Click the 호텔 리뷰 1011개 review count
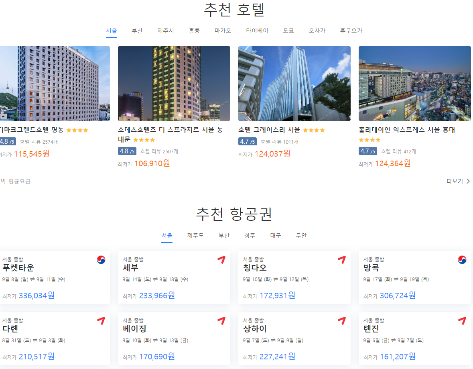473x369 pixels. (x=279, y=142)
